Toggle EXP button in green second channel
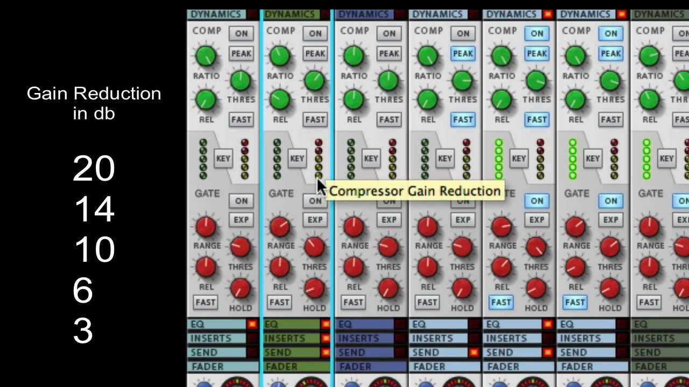The width and height of the screenshot is (689, 387). pyautogui.click(x=315, y=220)
